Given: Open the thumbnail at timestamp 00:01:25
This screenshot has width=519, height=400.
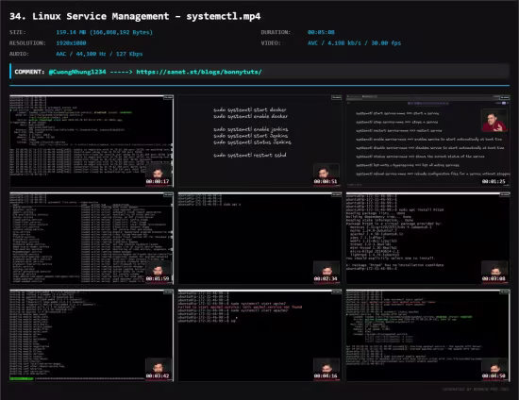Looking at the screenshot, I should coord(428,142).
